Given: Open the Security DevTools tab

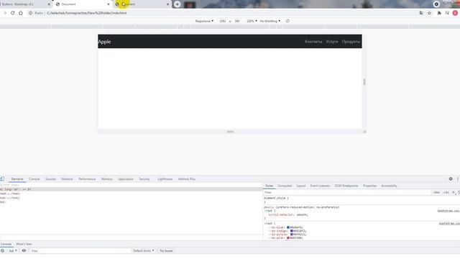Looking at the screenshot, I should click(x=144, y=179).
